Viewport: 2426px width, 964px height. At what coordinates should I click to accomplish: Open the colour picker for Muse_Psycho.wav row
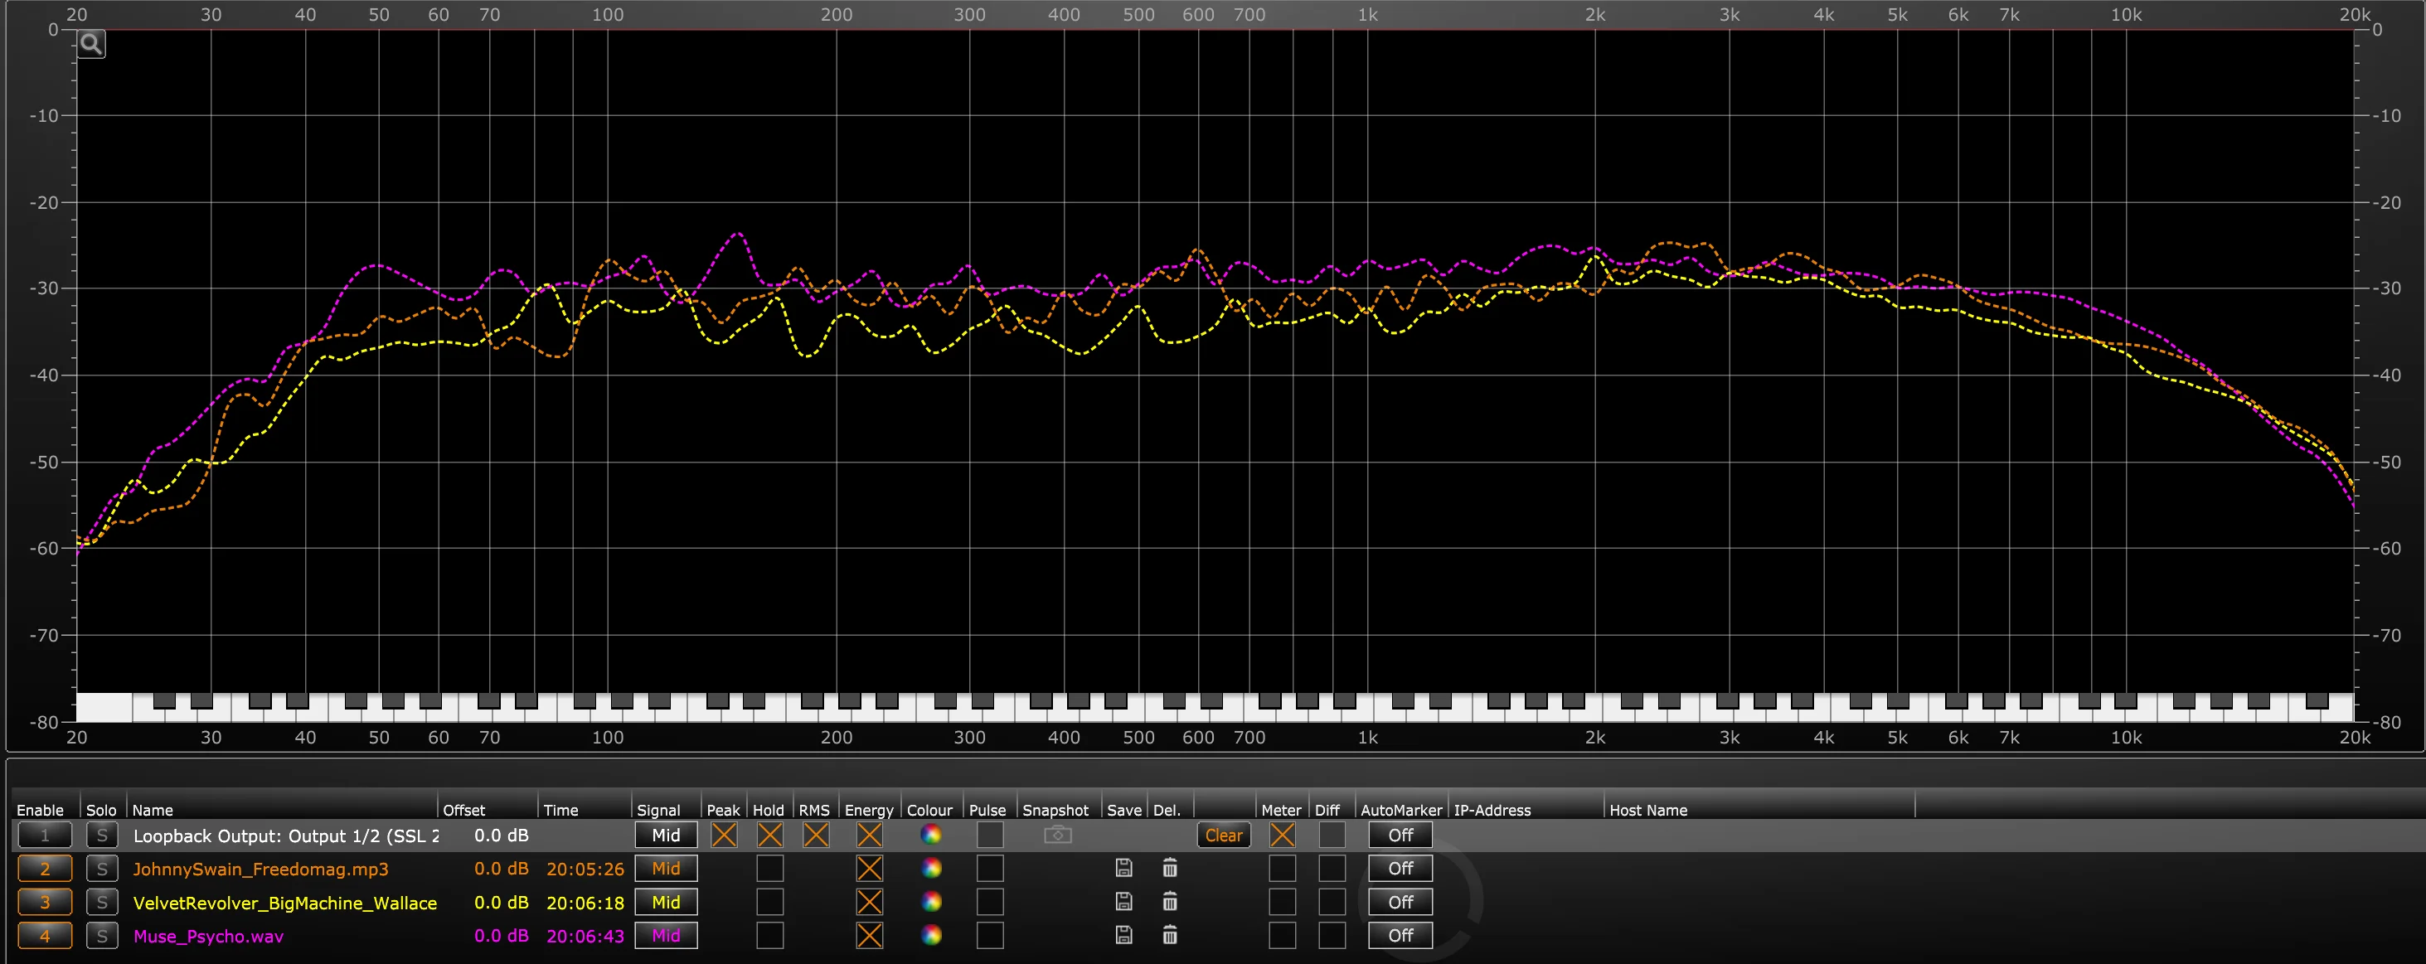930,935
